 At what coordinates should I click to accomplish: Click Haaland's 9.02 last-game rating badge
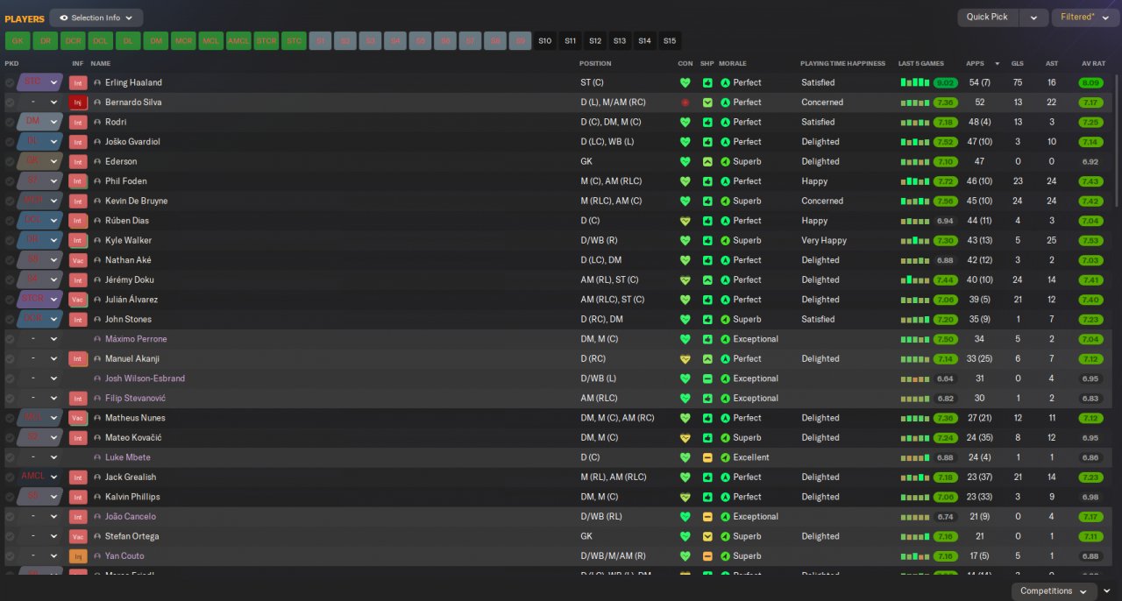(x=945, y=83)
